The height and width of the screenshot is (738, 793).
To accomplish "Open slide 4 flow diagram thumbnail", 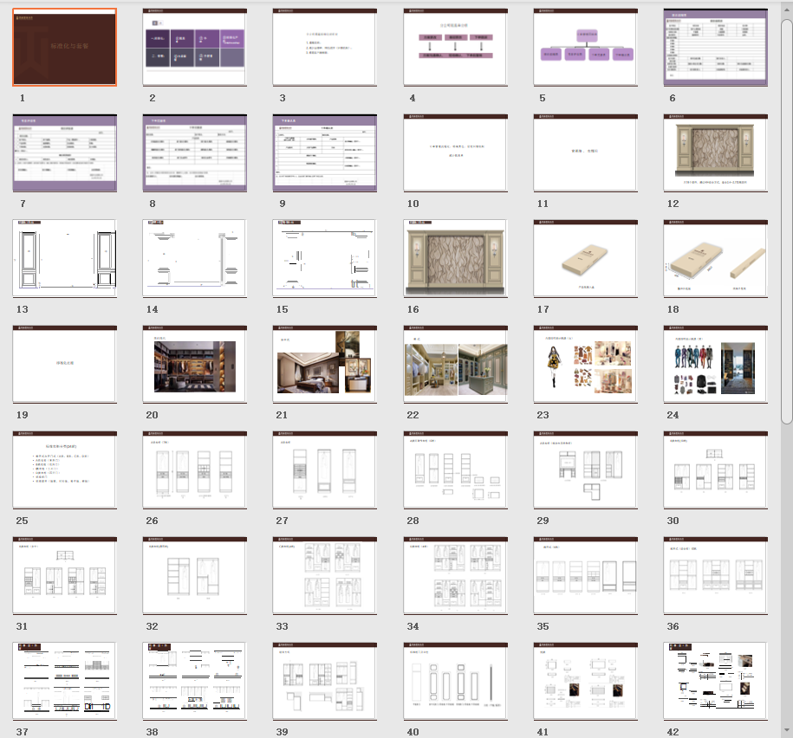I will (455, 48).
